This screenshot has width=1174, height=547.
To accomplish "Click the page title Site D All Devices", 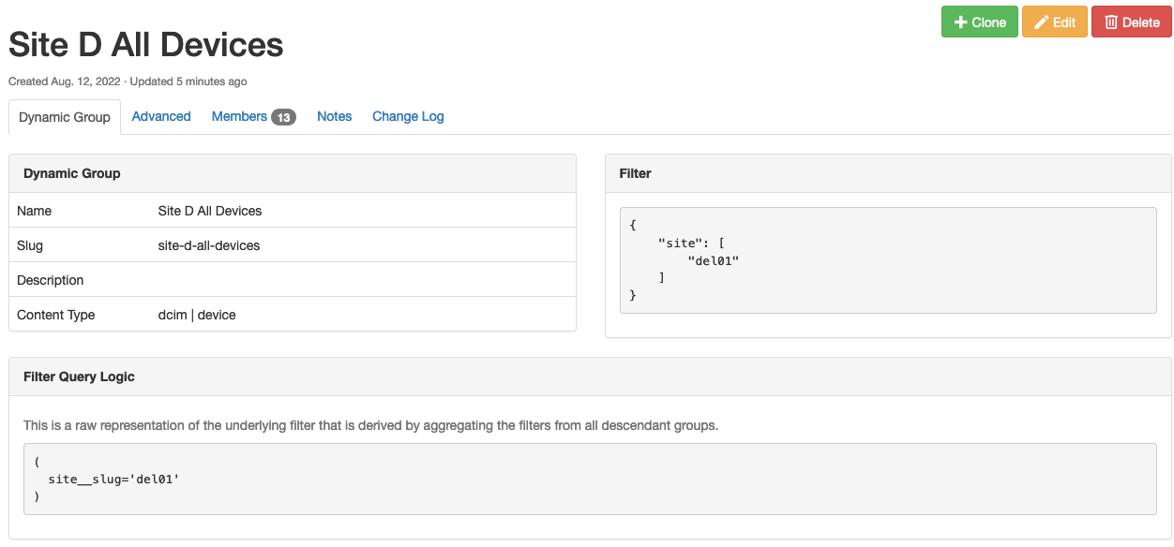I will (x=146, y=45).
